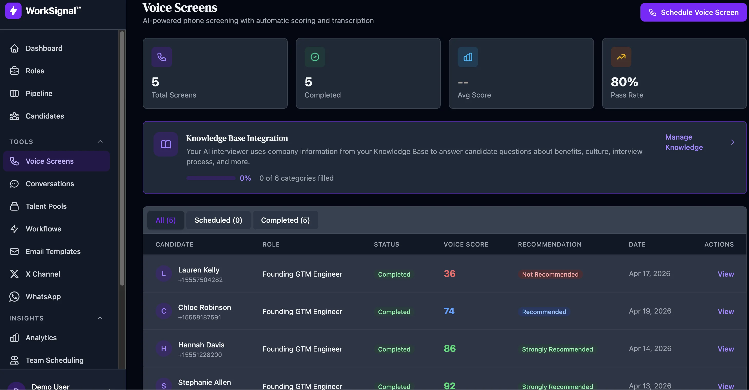749x390 pixels.
Task: Click phone number +15551228200
Action: pyautogui.click(x=200, y=355)
